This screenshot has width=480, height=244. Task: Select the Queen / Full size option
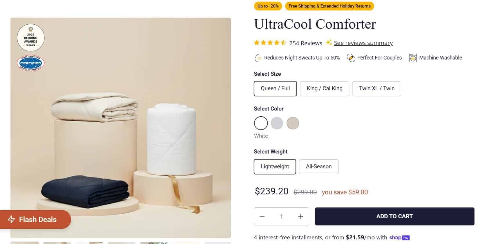275,88
